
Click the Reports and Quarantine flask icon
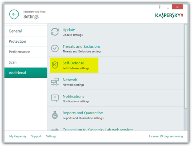[x=55, y=115]
